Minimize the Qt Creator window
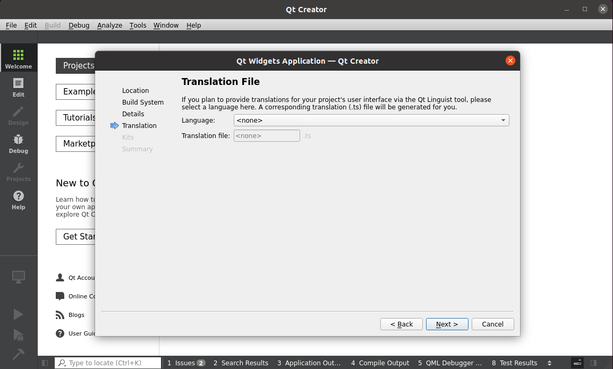Screen dimensions: 613x369 pos(566,10)
